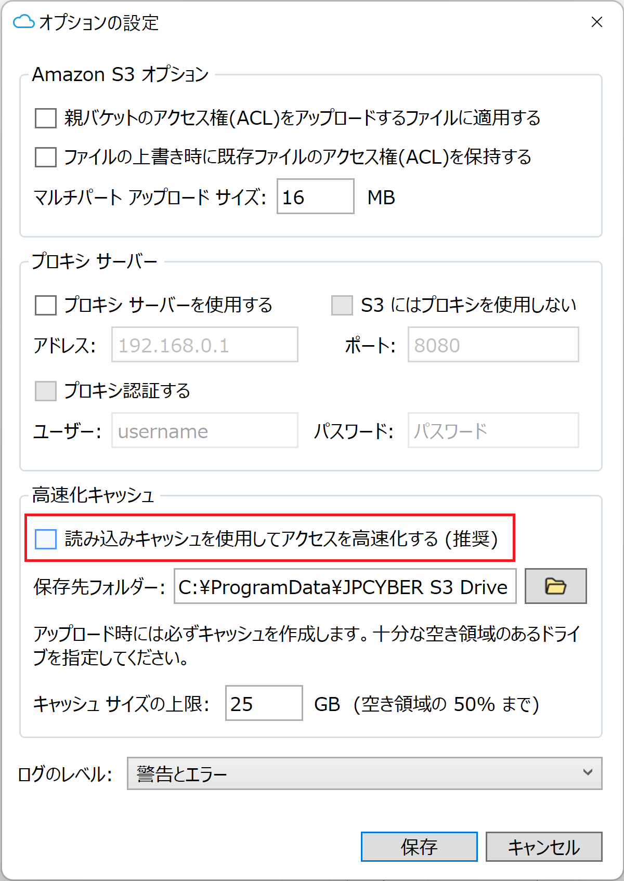Click the cloud icon in title bar
This screenshot has width=624, height=881.
tap(24, 22)
